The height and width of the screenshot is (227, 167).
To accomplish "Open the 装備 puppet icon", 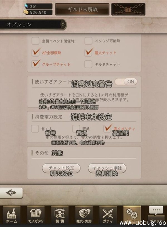I will point(60,215).
